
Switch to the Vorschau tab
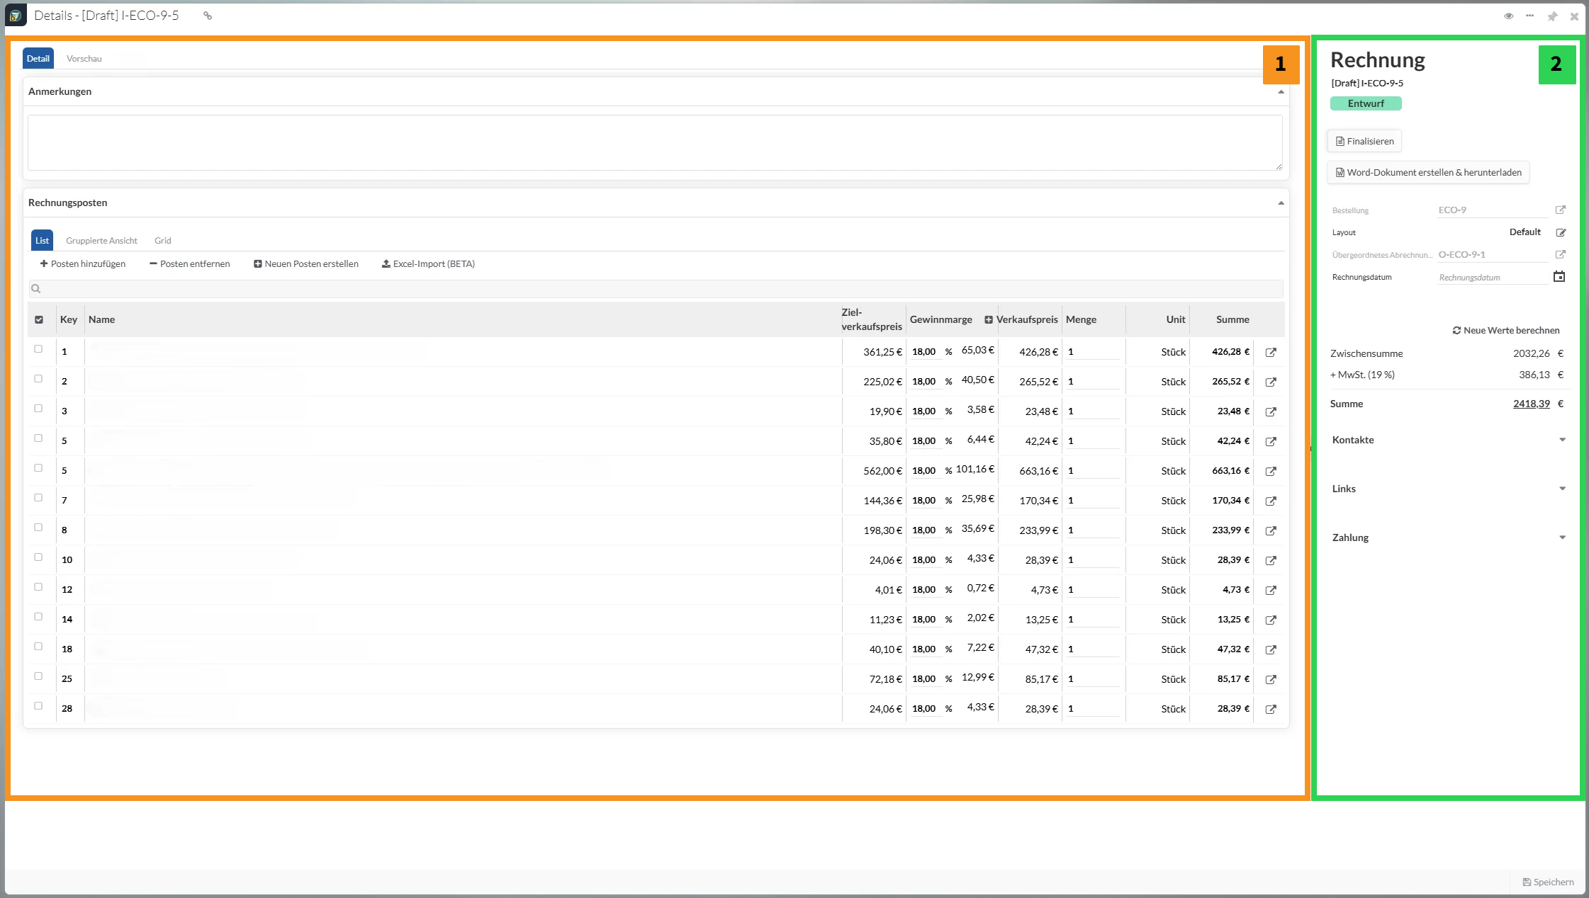click(84, 59)
